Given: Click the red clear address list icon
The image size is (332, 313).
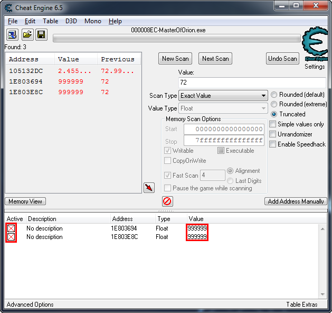Looking at the screenshot, I should pyautogui.click(x=167, y=201).
